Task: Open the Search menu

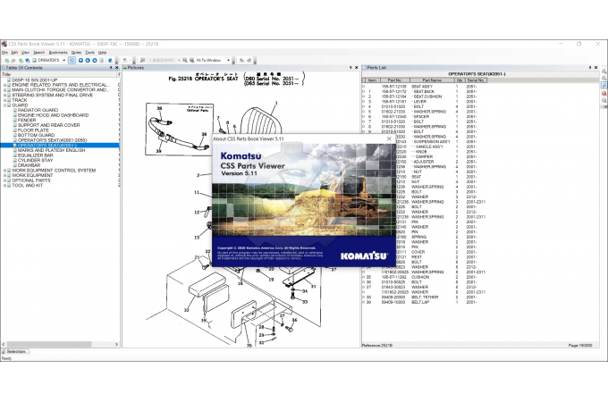Action: pyautogui.click(x=38, y=53)
